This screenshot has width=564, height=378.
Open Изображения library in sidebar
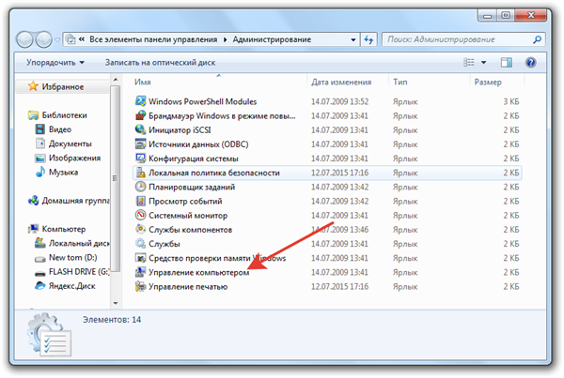pyautogui.click(x=75, y=158)
